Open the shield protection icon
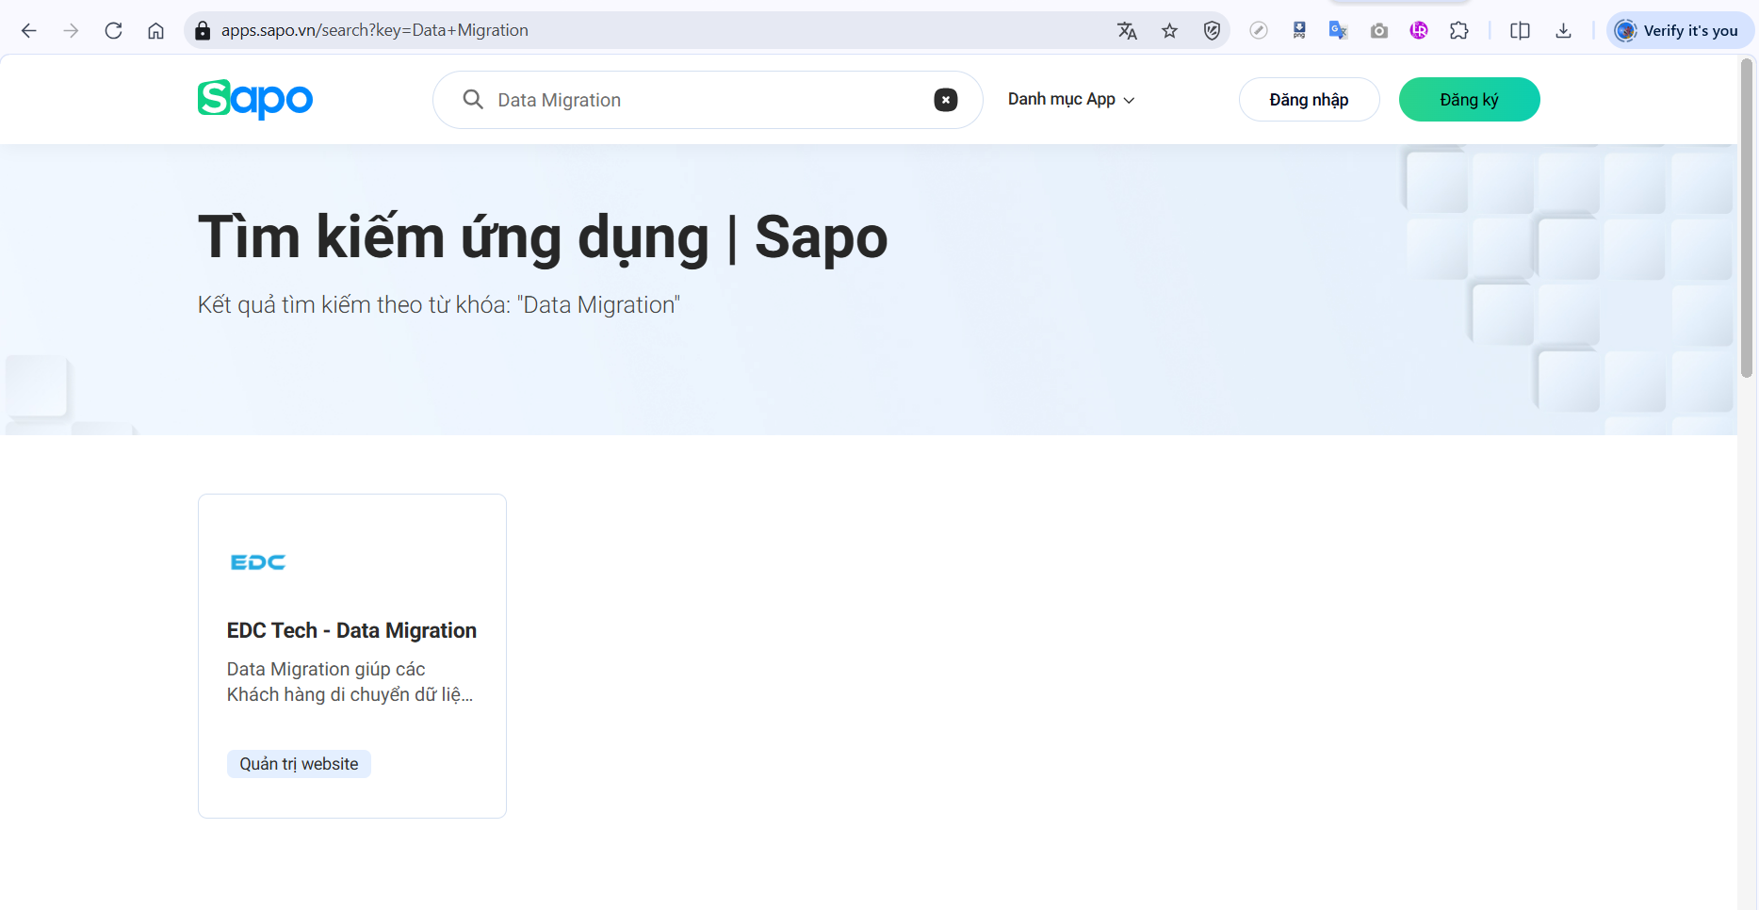Image resolution: width=1759 pixels, height=910 pixels. (1213, 31)
